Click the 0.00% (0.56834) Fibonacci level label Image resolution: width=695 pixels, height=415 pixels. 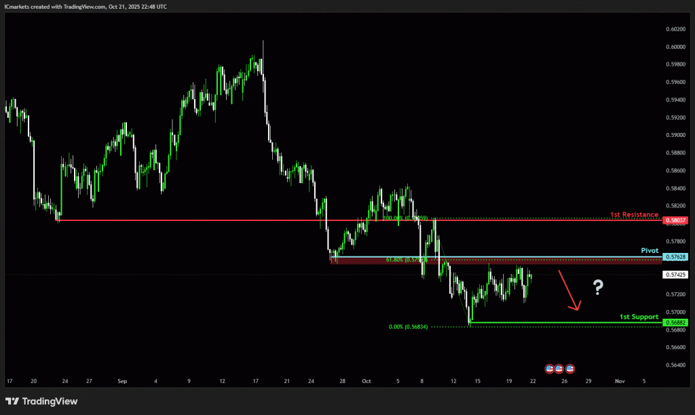pos(408,327)
